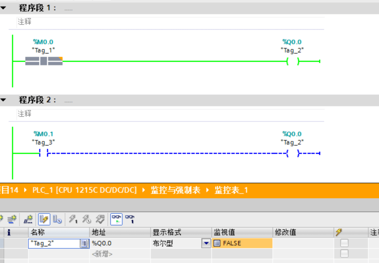Click modify all values once icon
Viewport: 379px width, 263px height.
point(73,219)
